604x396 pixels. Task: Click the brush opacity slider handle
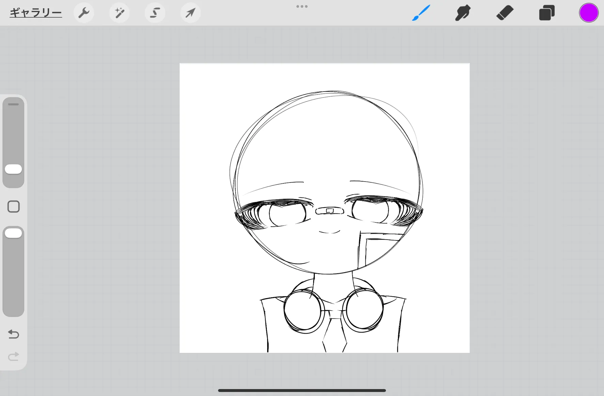click(x=14, y=233)
